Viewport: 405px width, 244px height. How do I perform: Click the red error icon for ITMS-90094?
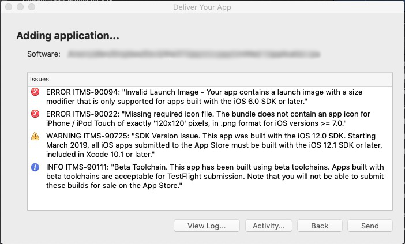coord(36,92)
